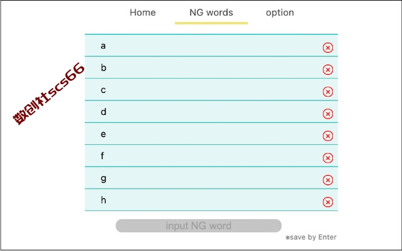Viewport: 402px width, 251px height.
Task: Remove NG word "b" using delete icon
Action: [328, 70]
